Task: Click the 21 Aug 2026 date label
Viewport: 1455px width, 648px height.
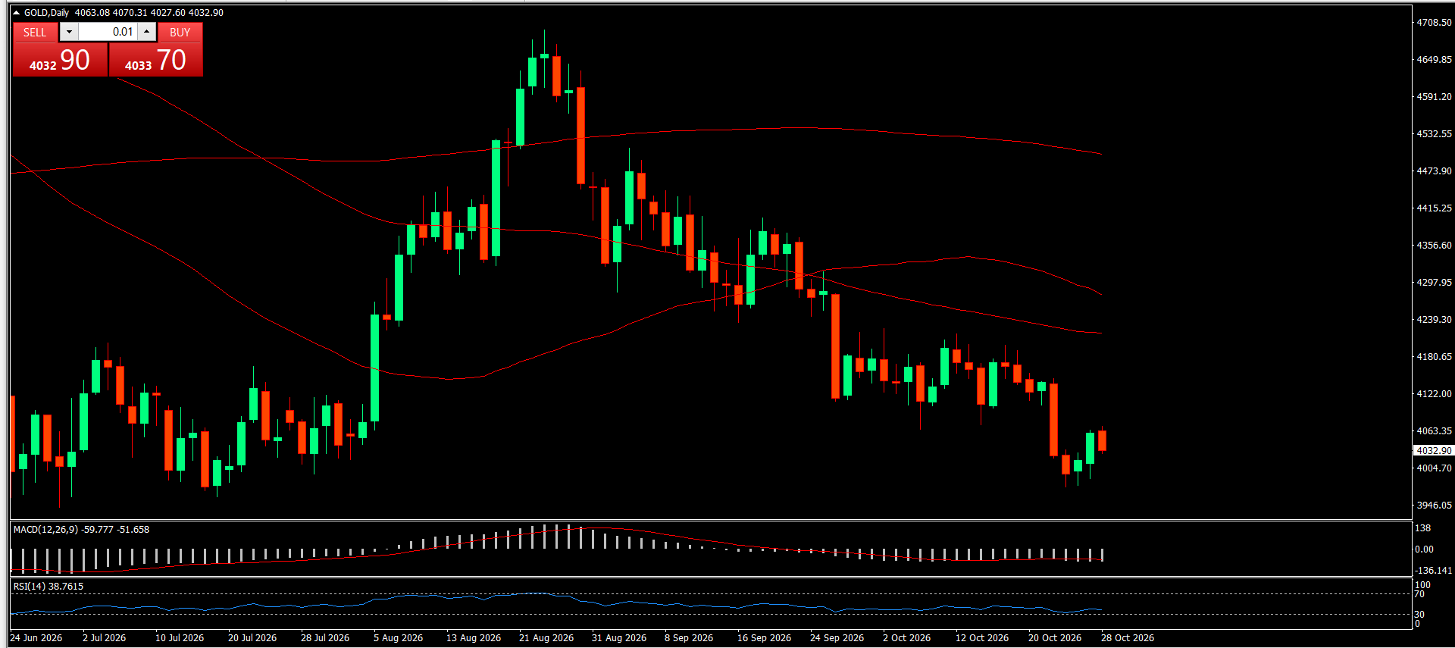Action: point(546,638)
